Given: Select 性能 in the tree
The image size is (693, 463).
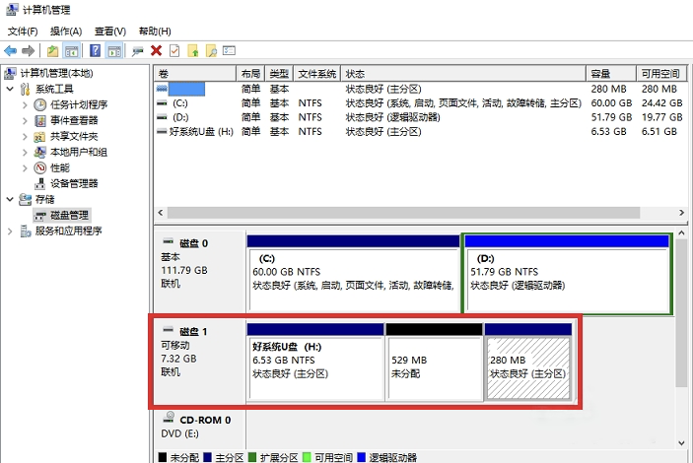Looking at the screenshot, I should pos(60,167).
